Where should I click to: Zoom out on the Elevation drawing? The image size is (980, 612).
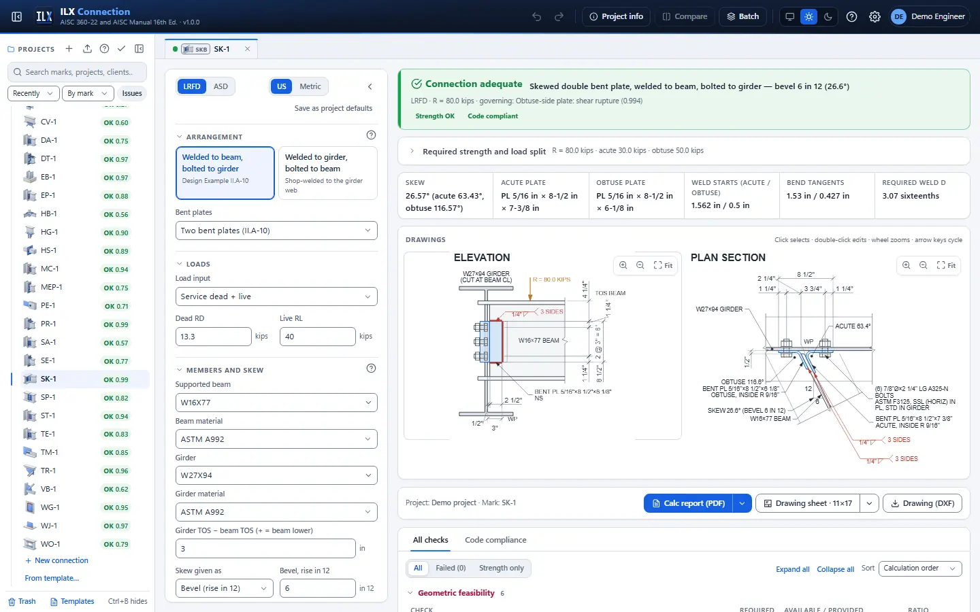point(640,265)
